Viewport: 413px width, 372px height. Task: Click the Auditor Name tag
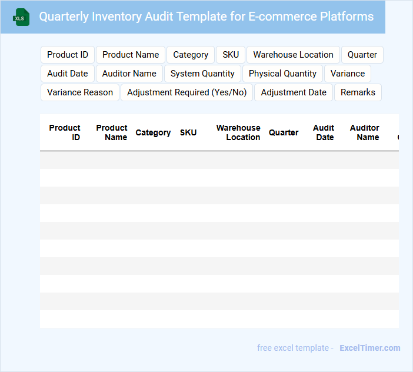coord(129,74)
